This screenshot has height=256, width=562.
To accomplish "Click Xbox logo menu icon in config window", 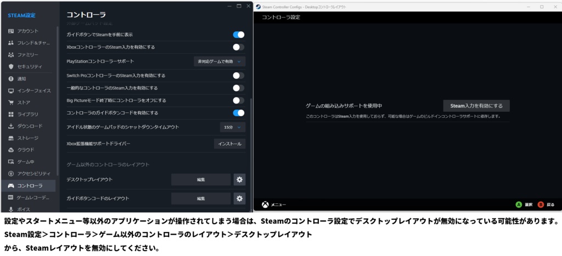I will [x=265, y=204].
